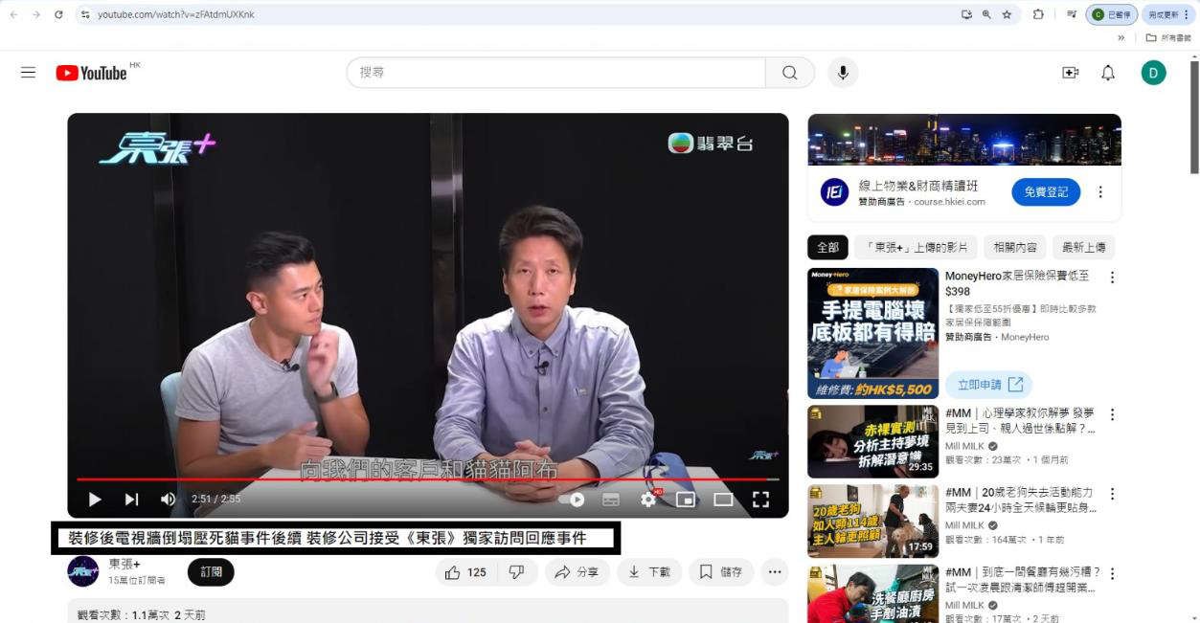Open the Mill MILK channel under 心理學家教你解夢
The width and height of the screenshot is (1200, 623).
966,446
